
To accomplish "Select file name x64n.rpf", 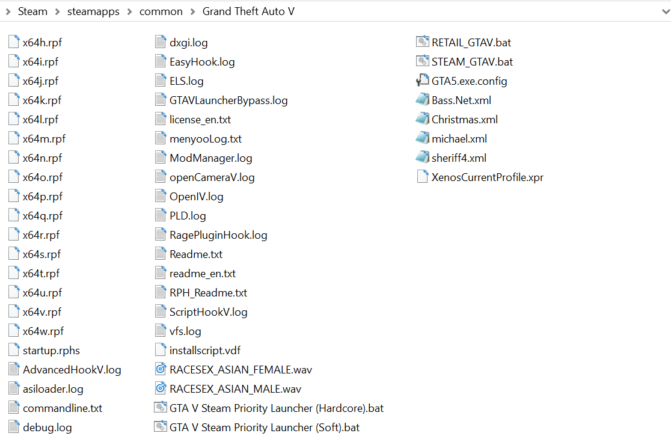I will coord(42,158).
